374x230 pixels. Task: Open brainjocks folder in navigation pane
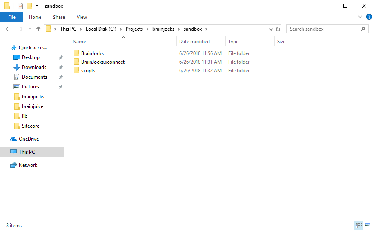pyautogui.click(x=33, y=97)
